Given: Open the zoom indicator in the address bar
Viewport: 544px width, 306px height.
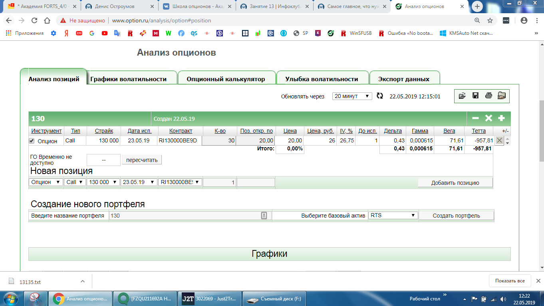Looking at the screenshot, I should pyautogui.click(x=477, y=20).
